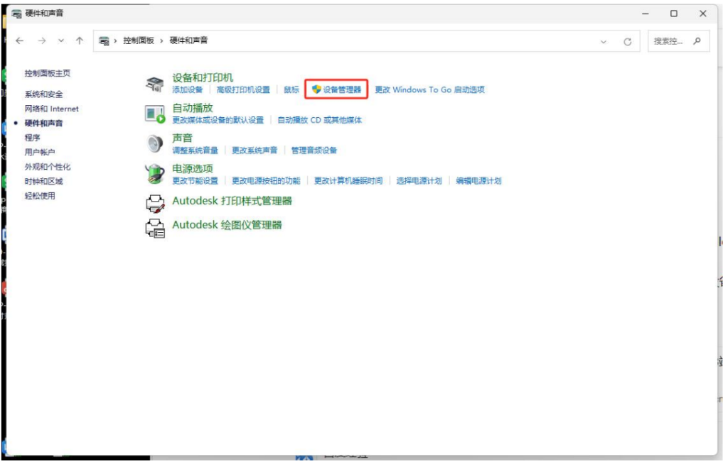Image resolution: width=728 pixels, height=467 pixels.
Task: Click the back arrow navigation button
Action: coord(20,41)
